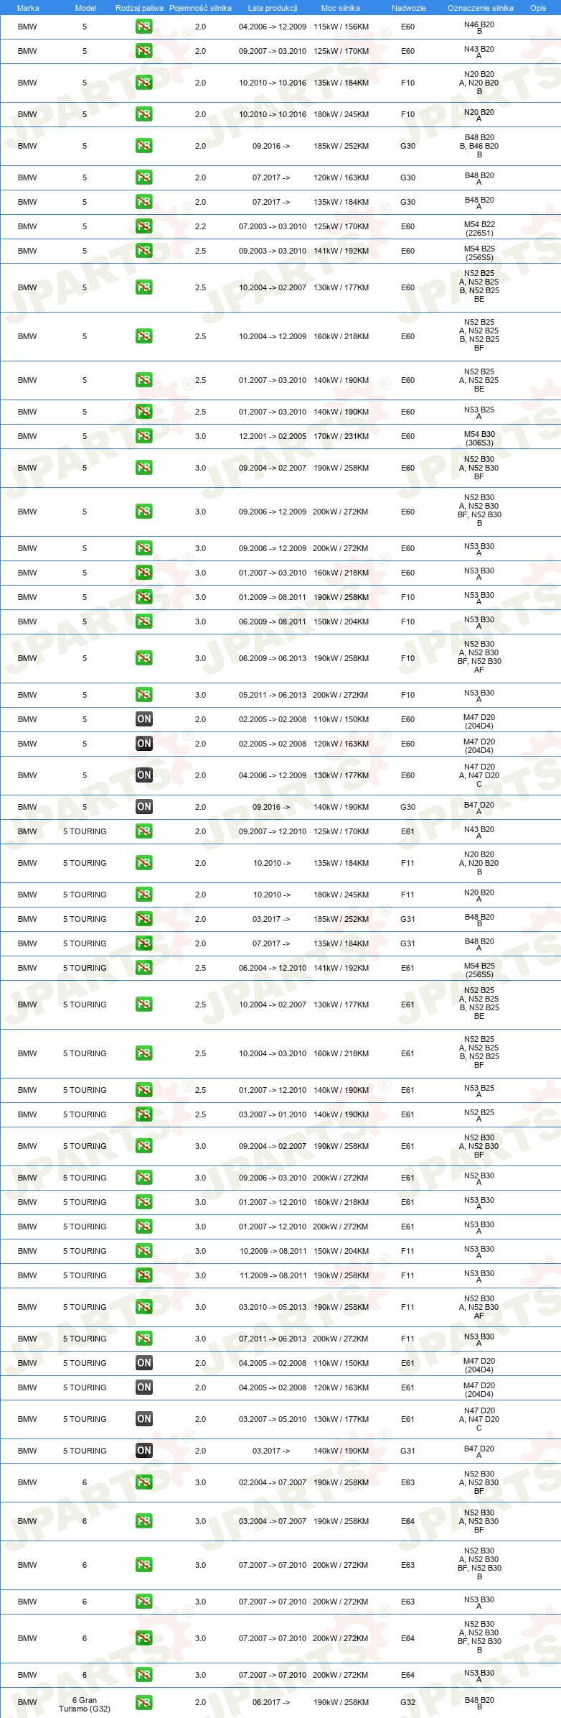This screenshot has height=1718, width=561.
Task: Select the '05.2011 -> 06.2013' production years cell
Action: click(273, 695)
